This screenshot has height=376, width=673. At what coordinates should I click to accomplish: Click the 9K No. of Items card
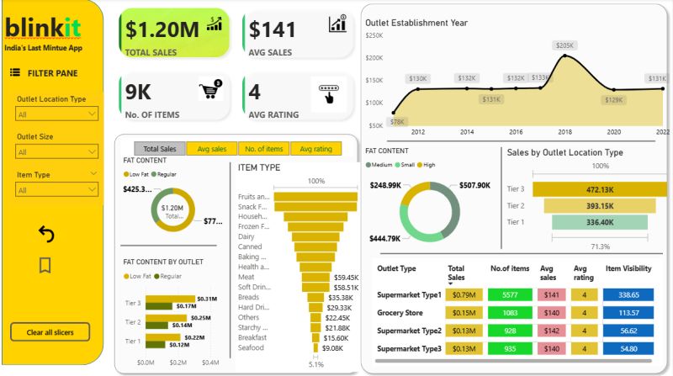[174, 97]
